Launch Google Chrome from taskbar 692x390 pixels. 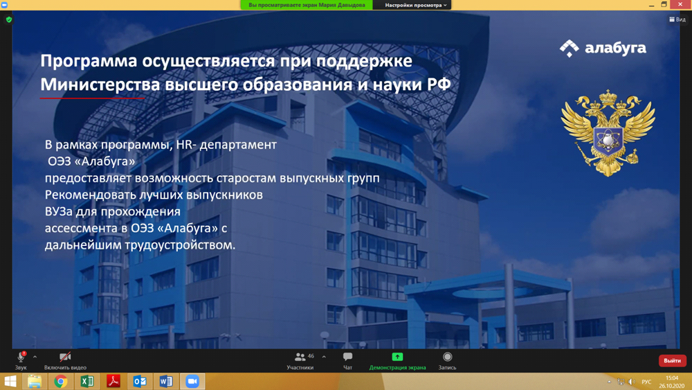tap(61, 381)
